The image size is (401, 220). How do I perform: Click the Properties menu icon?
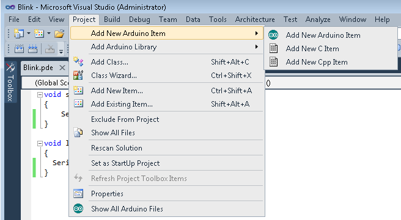pyautogui.click(x=78, y=193)
